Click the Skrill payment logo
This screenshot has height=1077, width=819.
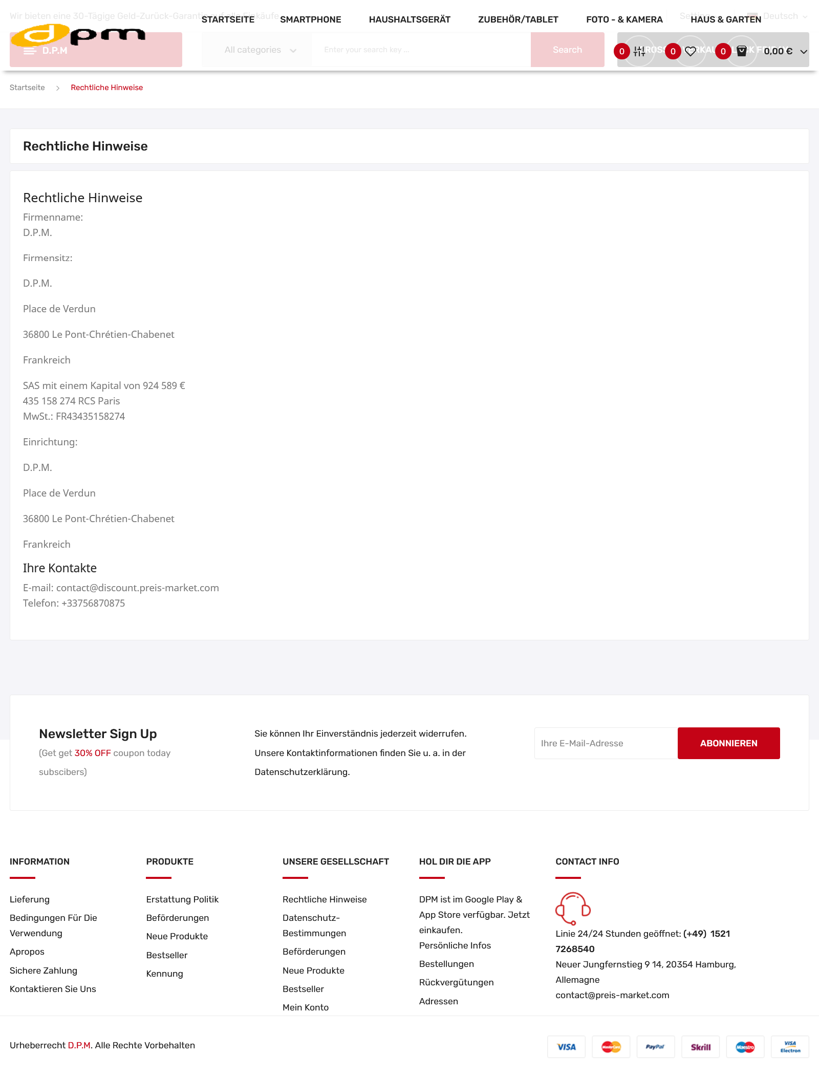point(700,1047)
